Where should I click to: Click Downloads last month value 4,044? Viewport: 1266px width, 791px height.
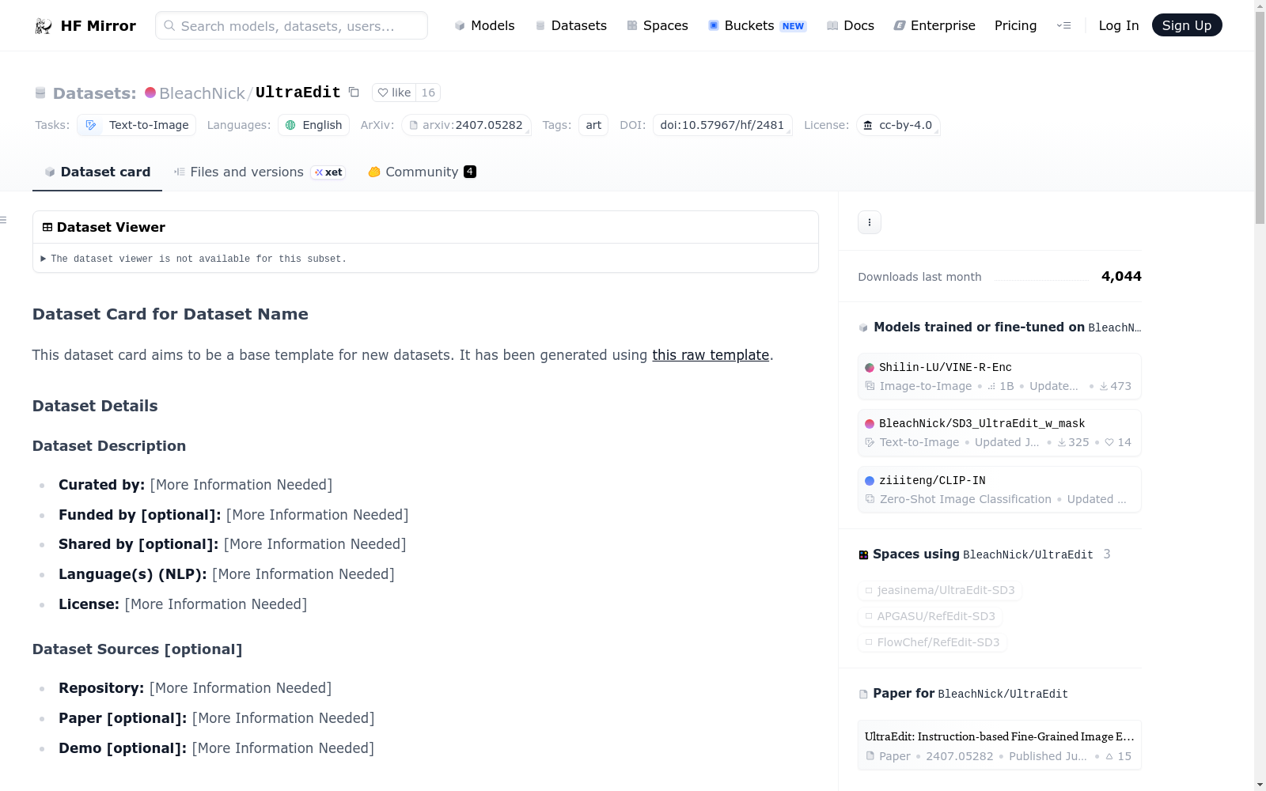pos(1121,276)
